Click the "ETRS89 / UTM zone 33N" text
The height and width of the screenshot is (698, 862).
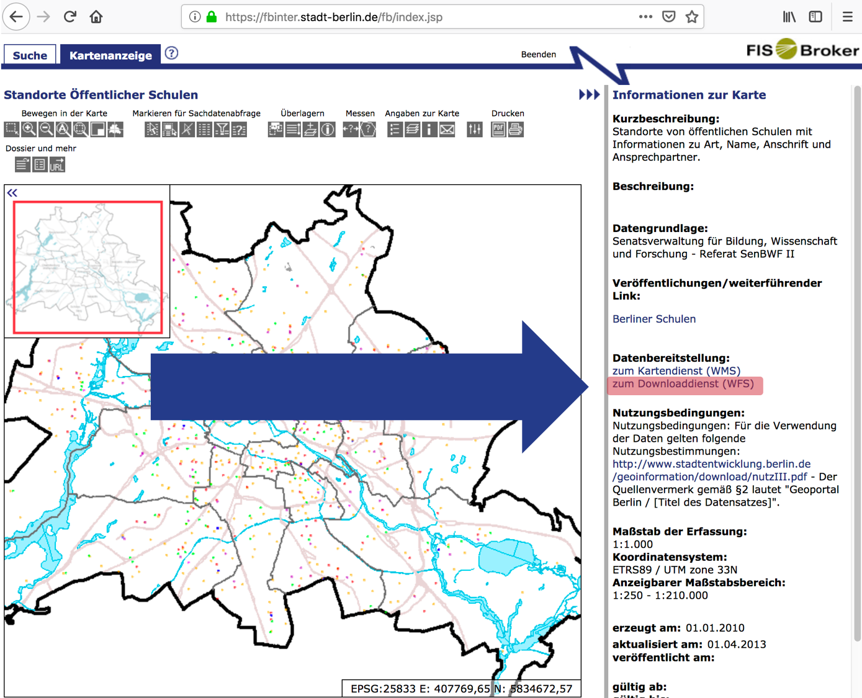675,570
